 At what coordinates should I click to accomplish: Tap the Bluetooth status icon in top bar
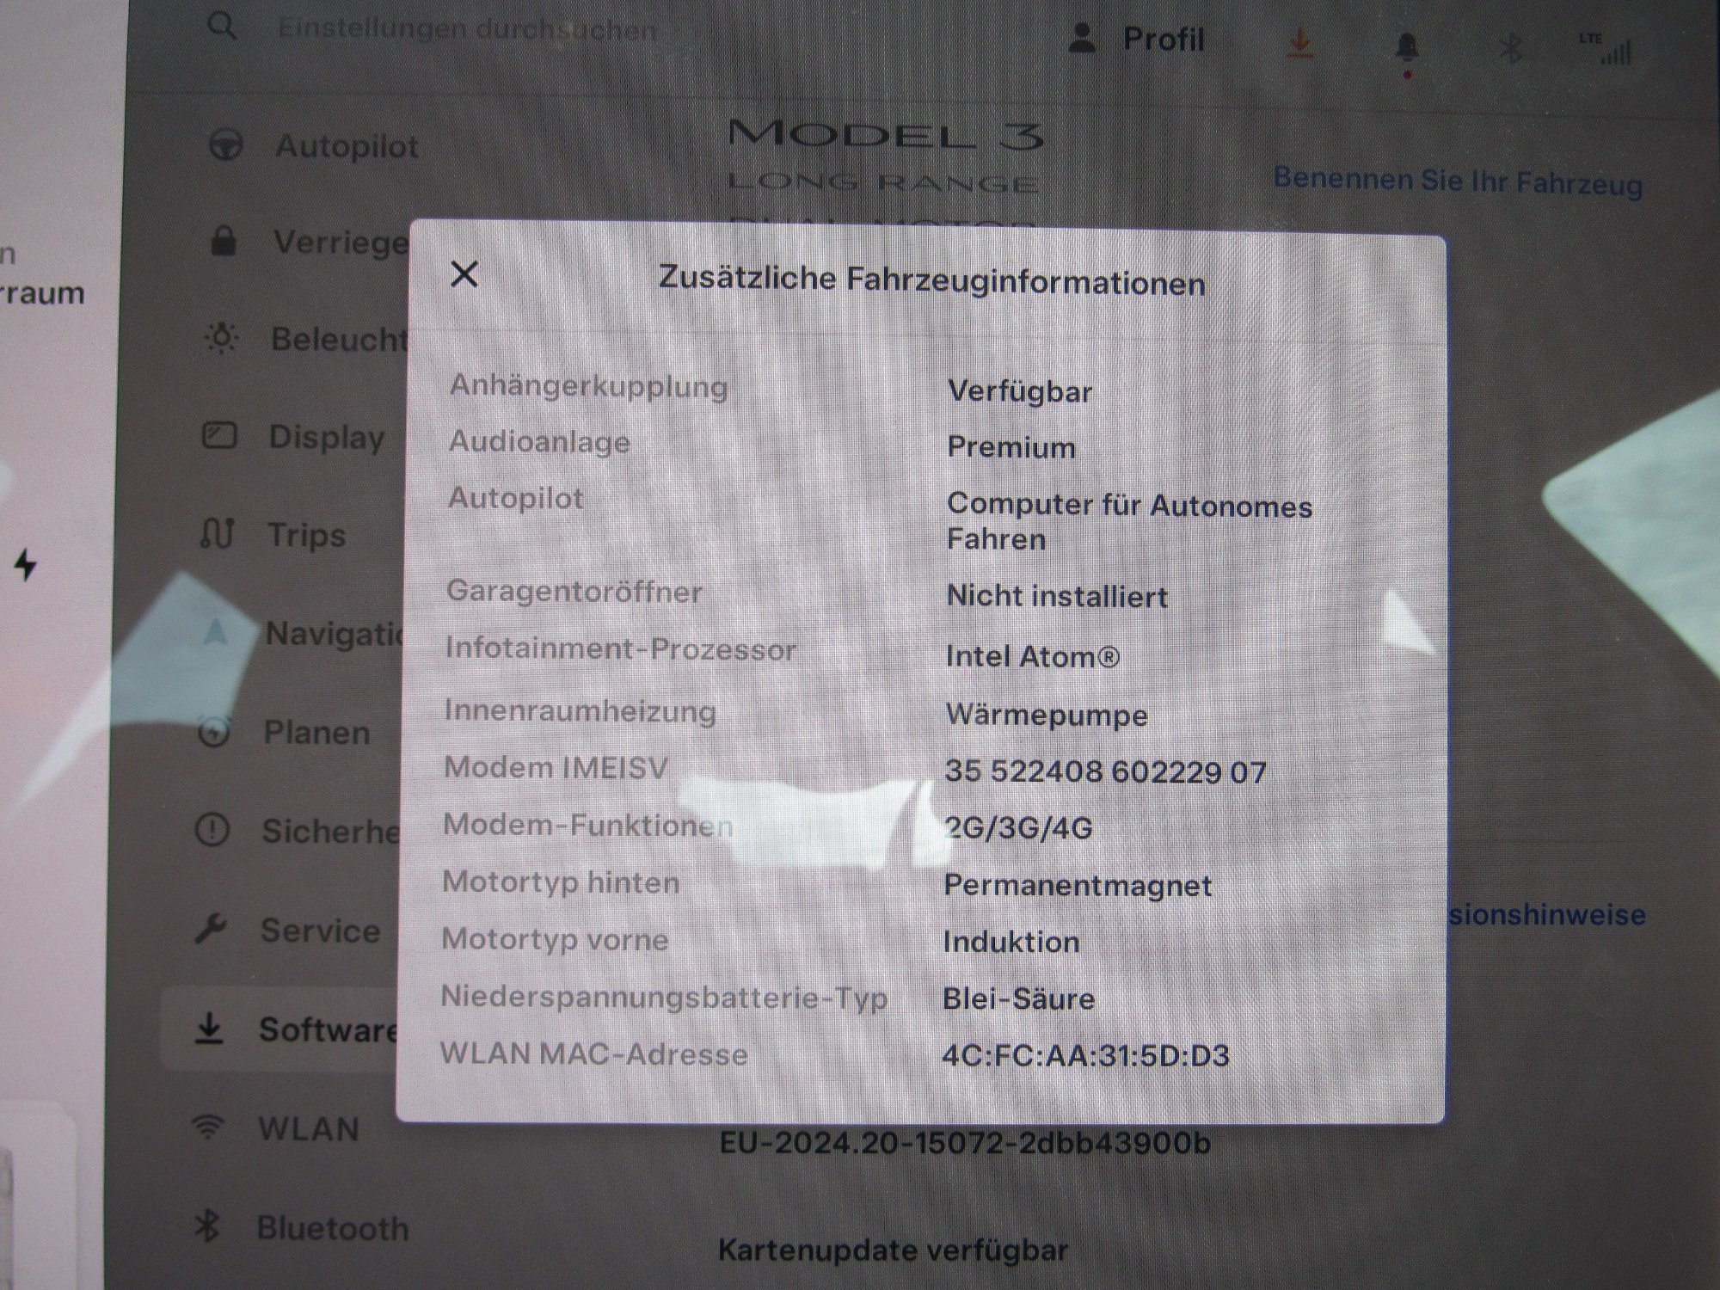pyautogui.click(x=1510, y=47)
